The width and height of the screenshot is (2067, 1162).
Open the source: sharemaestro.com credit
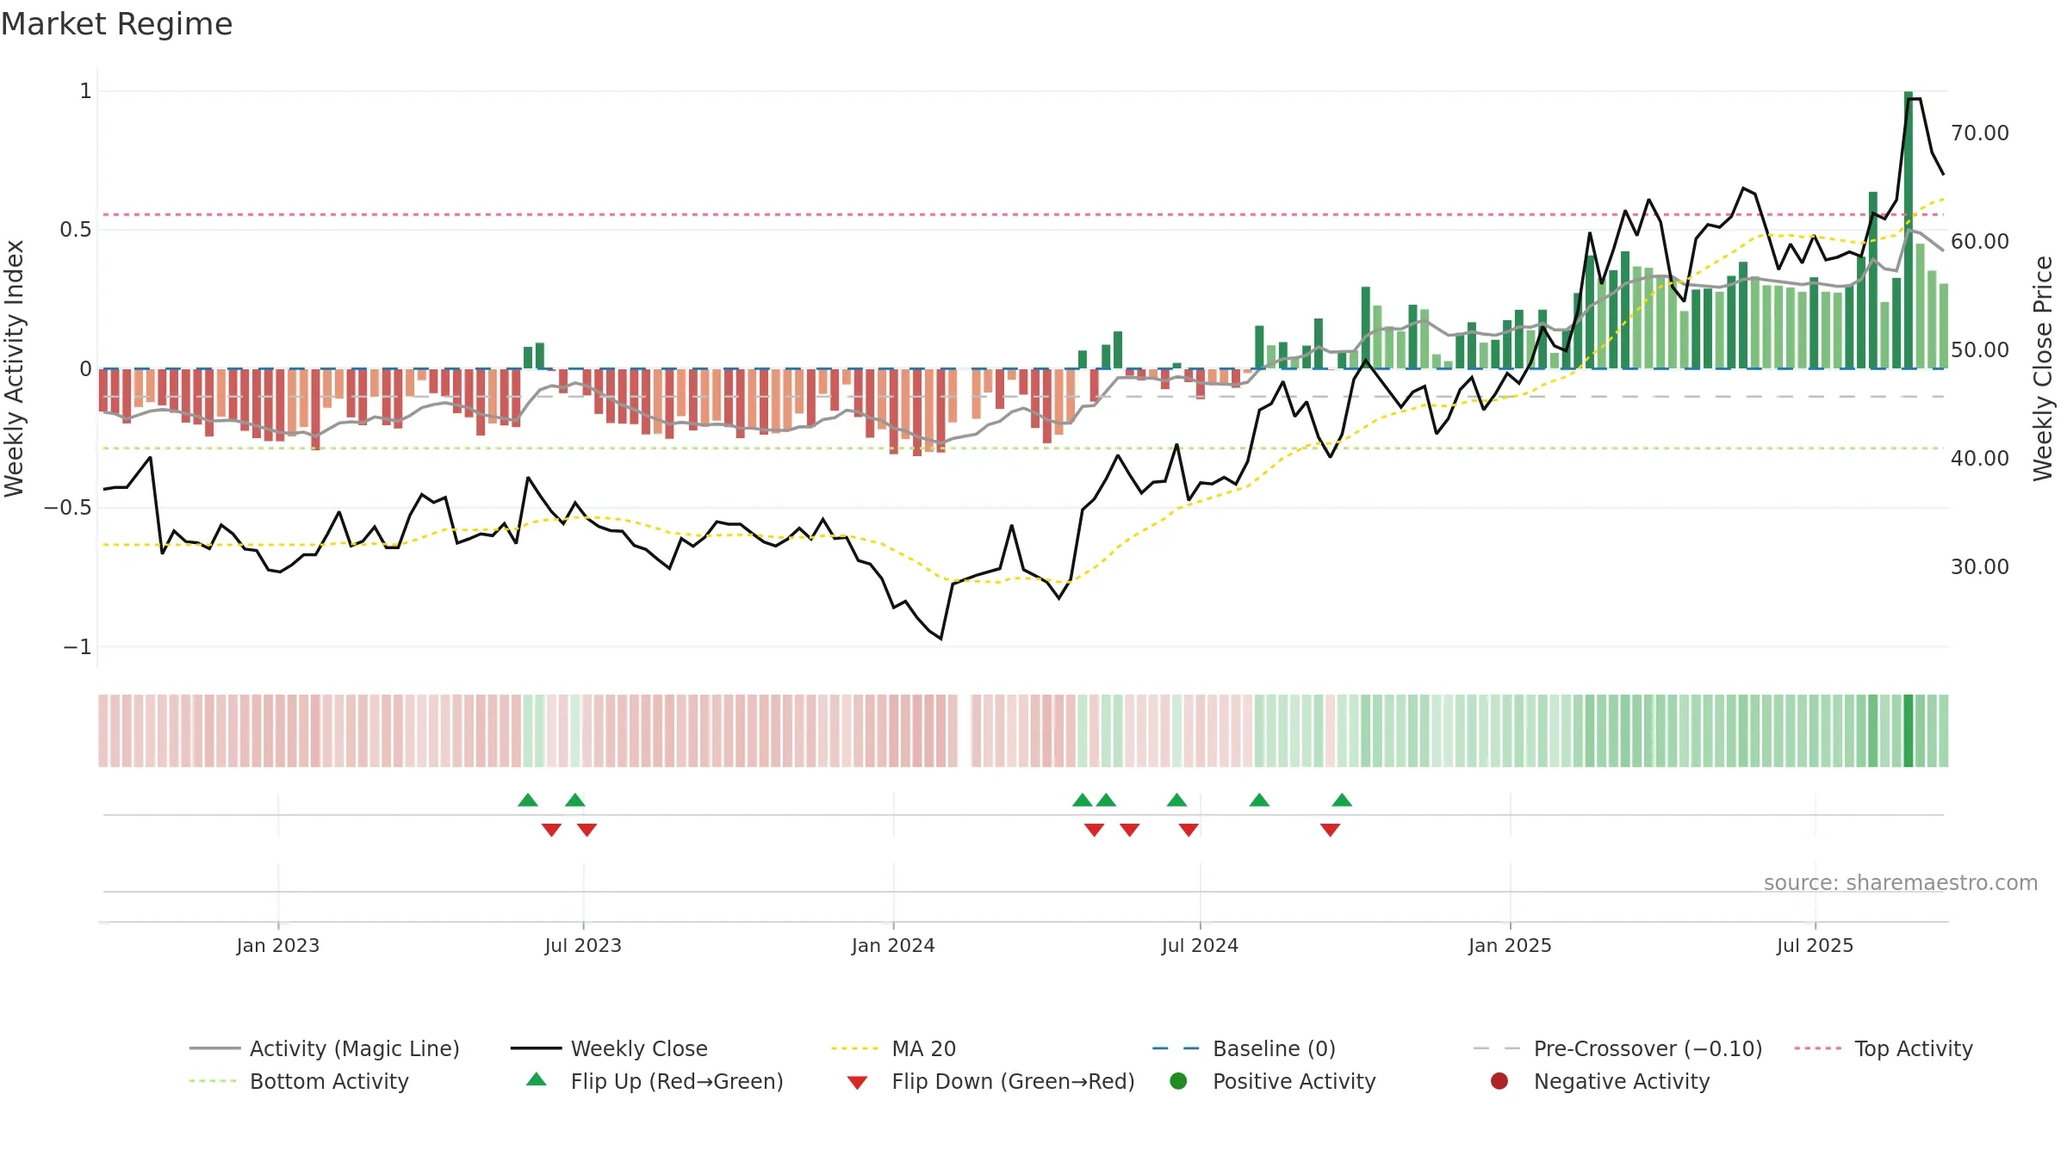(1901, 883)
